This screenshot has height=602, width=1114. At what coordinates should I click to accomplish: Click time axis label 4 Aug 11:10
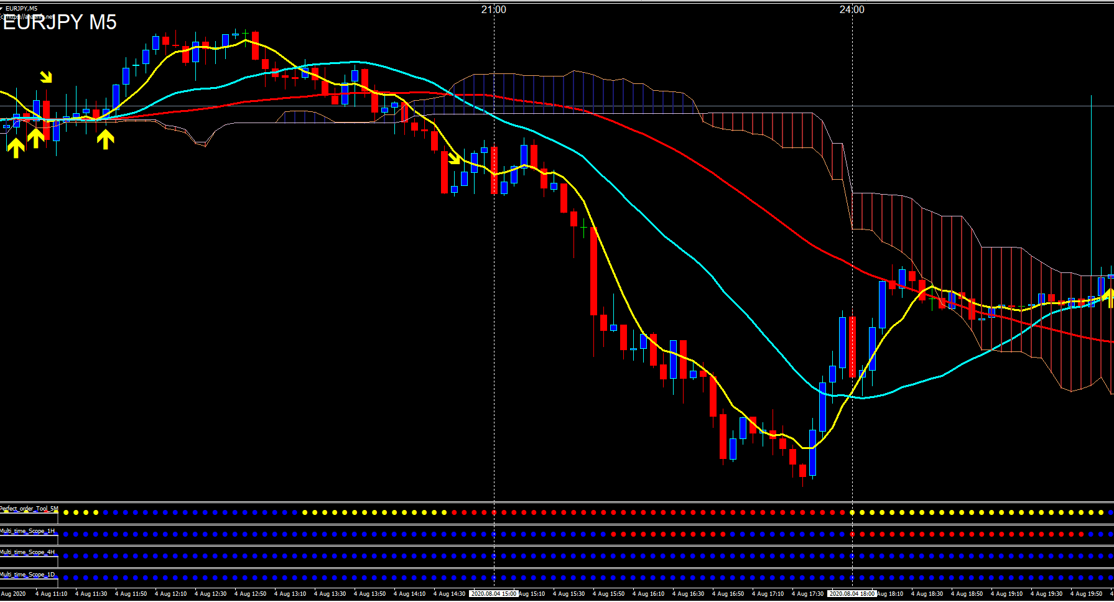[x=51, y=594]
